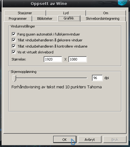Click the Bruk button

115,140
